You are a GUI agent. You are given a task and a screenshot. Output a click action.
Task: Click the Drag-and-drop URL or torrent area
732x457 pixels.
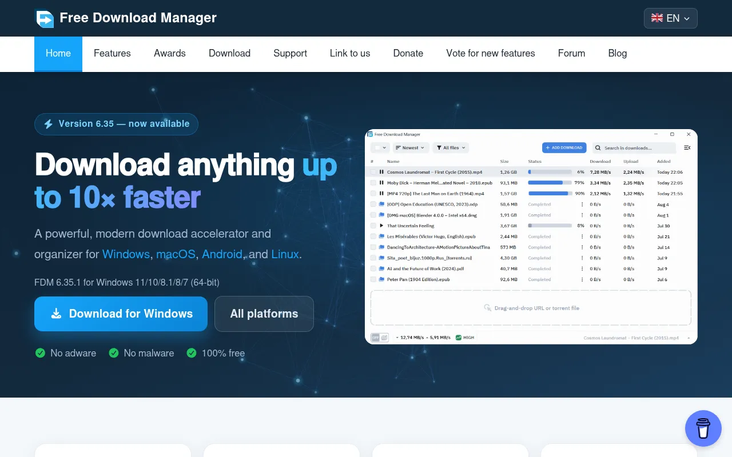coord(531,308)
